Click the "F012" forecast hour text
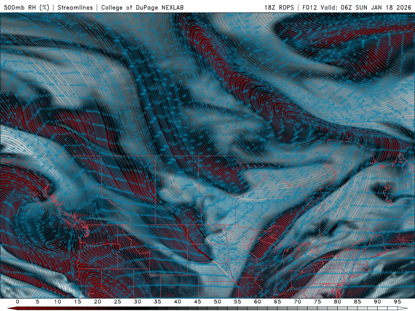 309,7
